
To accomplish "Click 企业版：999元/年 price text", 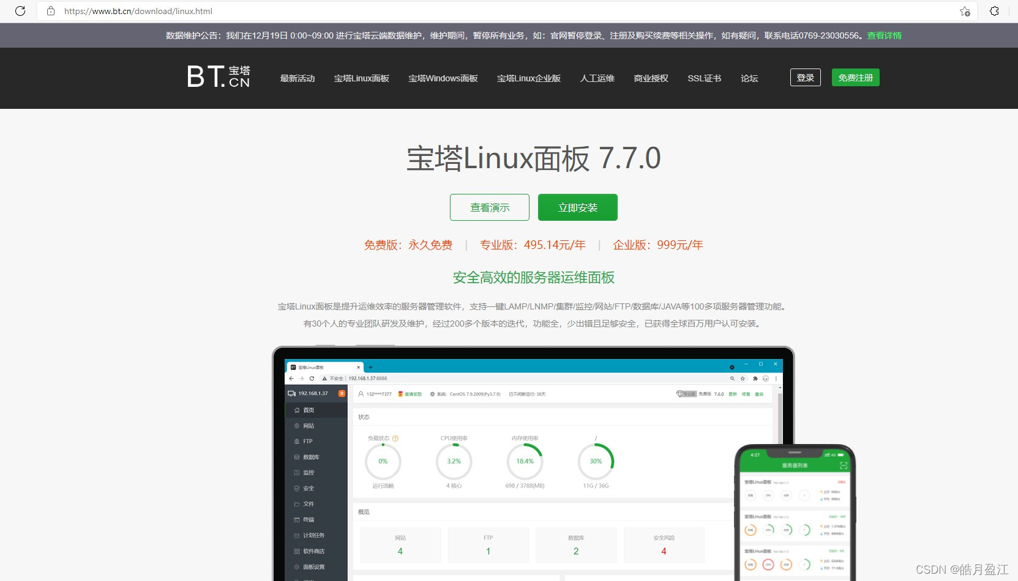I will click(x=658, y=245).
